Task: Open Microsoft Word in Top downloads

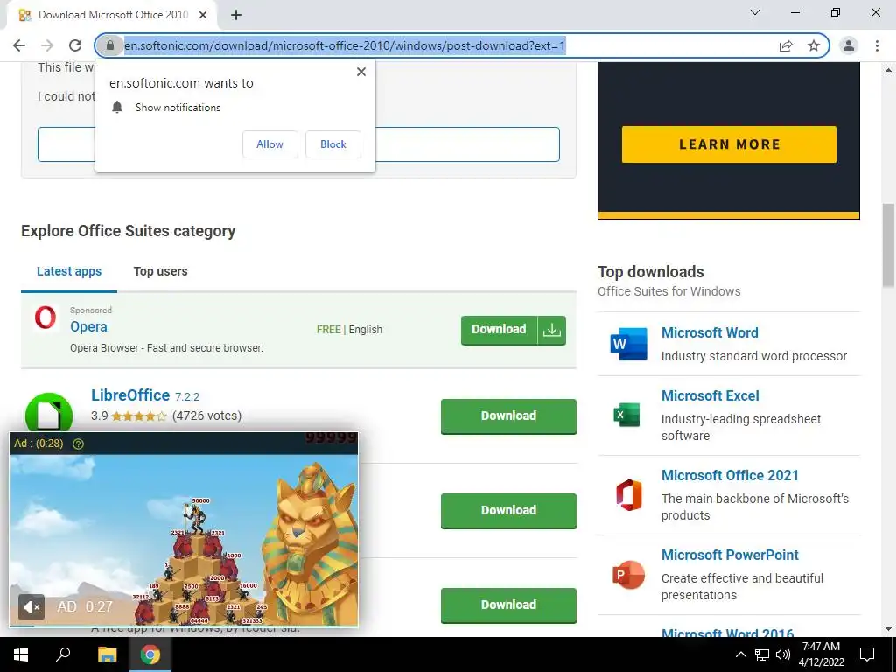Action: click(x=710, y=332)
